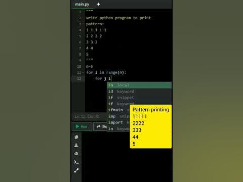Select 'ifmain' autocomplete entry
243x182 pixels.
(118, 110)
